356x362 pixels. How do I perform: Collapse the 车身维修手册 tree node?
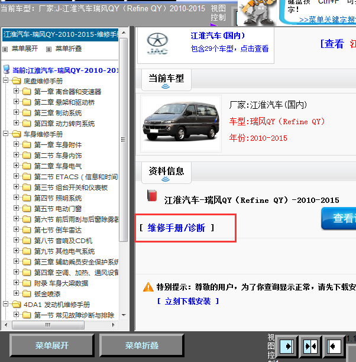5,134
